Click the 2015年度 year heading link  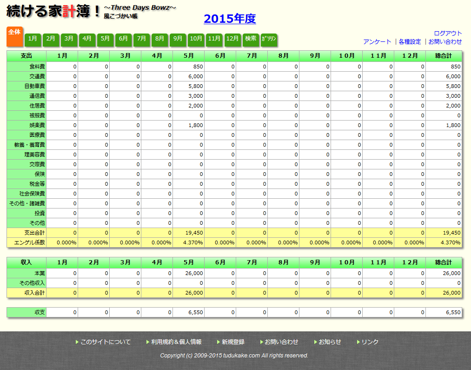pyautogui.click(x=230, y=19)
